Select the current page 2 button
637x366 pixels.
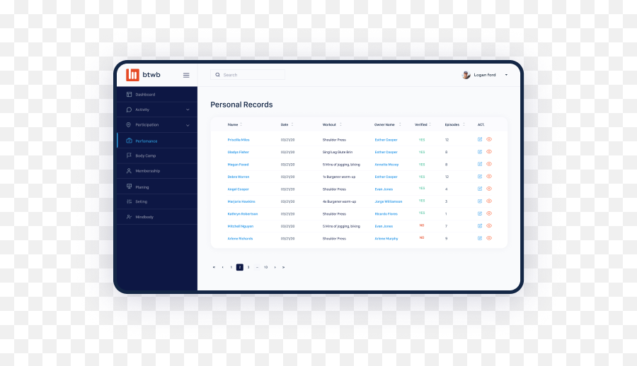pos(240,267)
